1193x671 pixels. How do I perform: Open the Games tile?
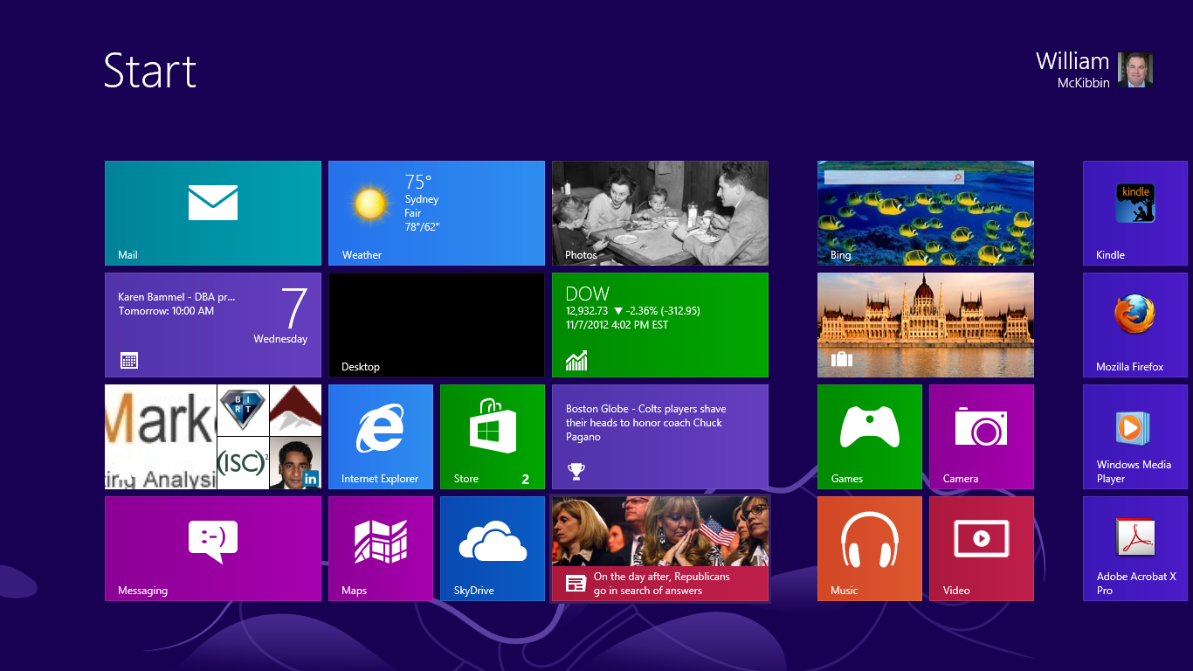point(869,436)
